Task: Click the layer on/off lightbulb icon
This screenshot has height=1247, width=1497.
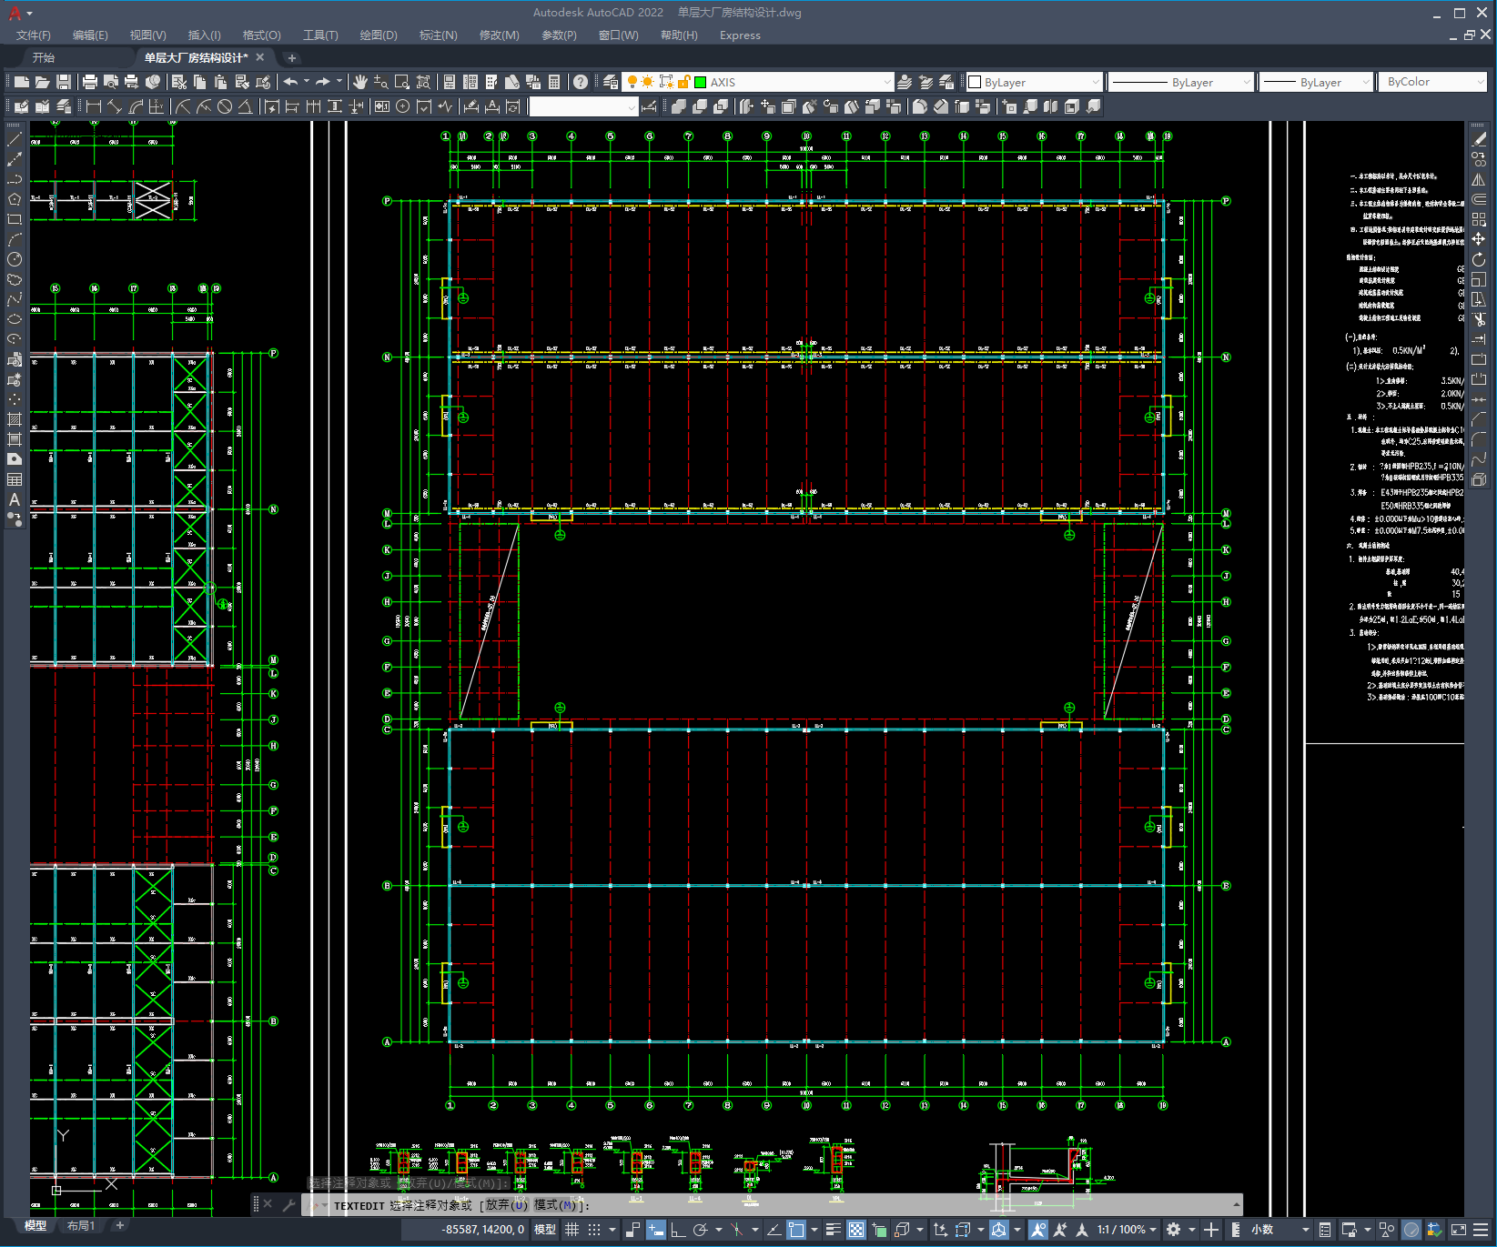Action: pos(632,82)
